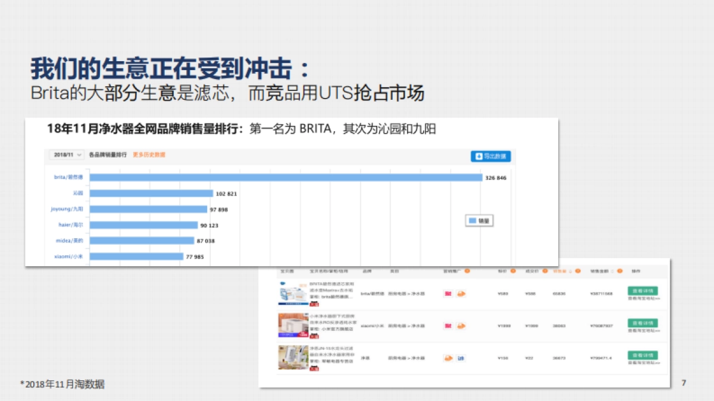The height and width of the screenshot is (401, 714).
Task: Click the help icon beside 销售金额 header
Action: coord(619,272)
